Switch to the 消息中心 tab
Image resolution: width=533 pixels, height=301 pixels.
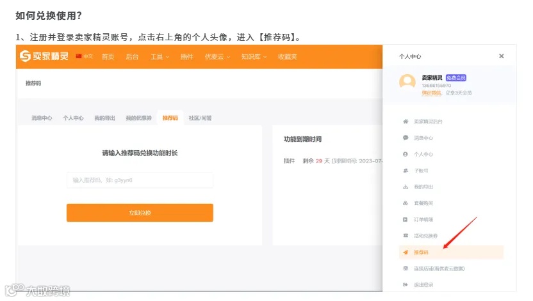point(42,118)
